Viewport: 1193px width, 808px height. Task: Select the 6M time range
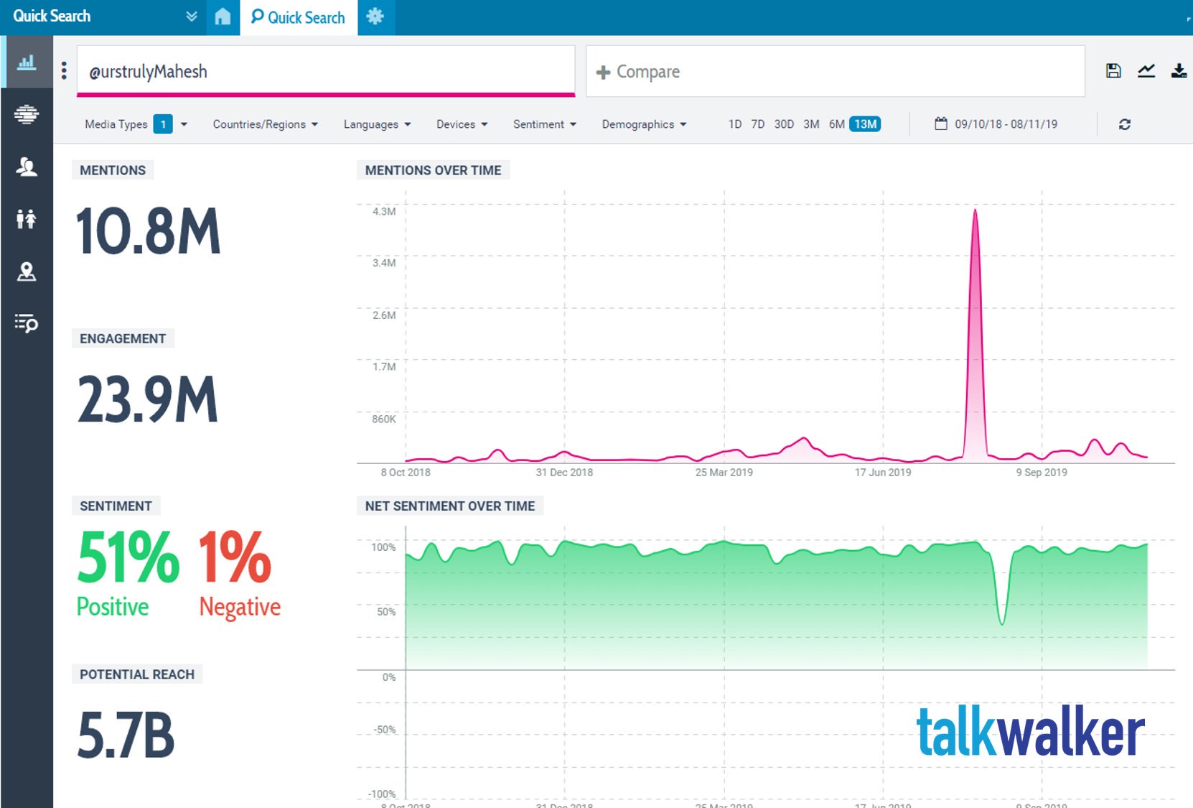point(836,124)
